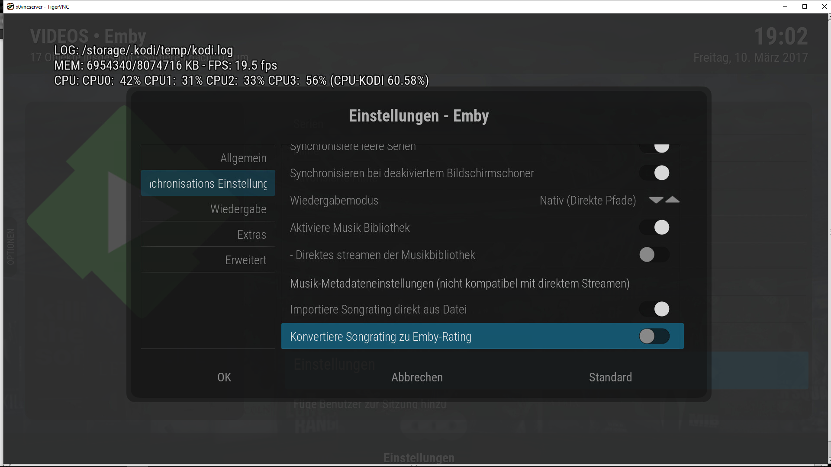Viewport: 831px width, 467px height.
Task: Select the Allgemein settings tab
Action: tap(208, 158)
